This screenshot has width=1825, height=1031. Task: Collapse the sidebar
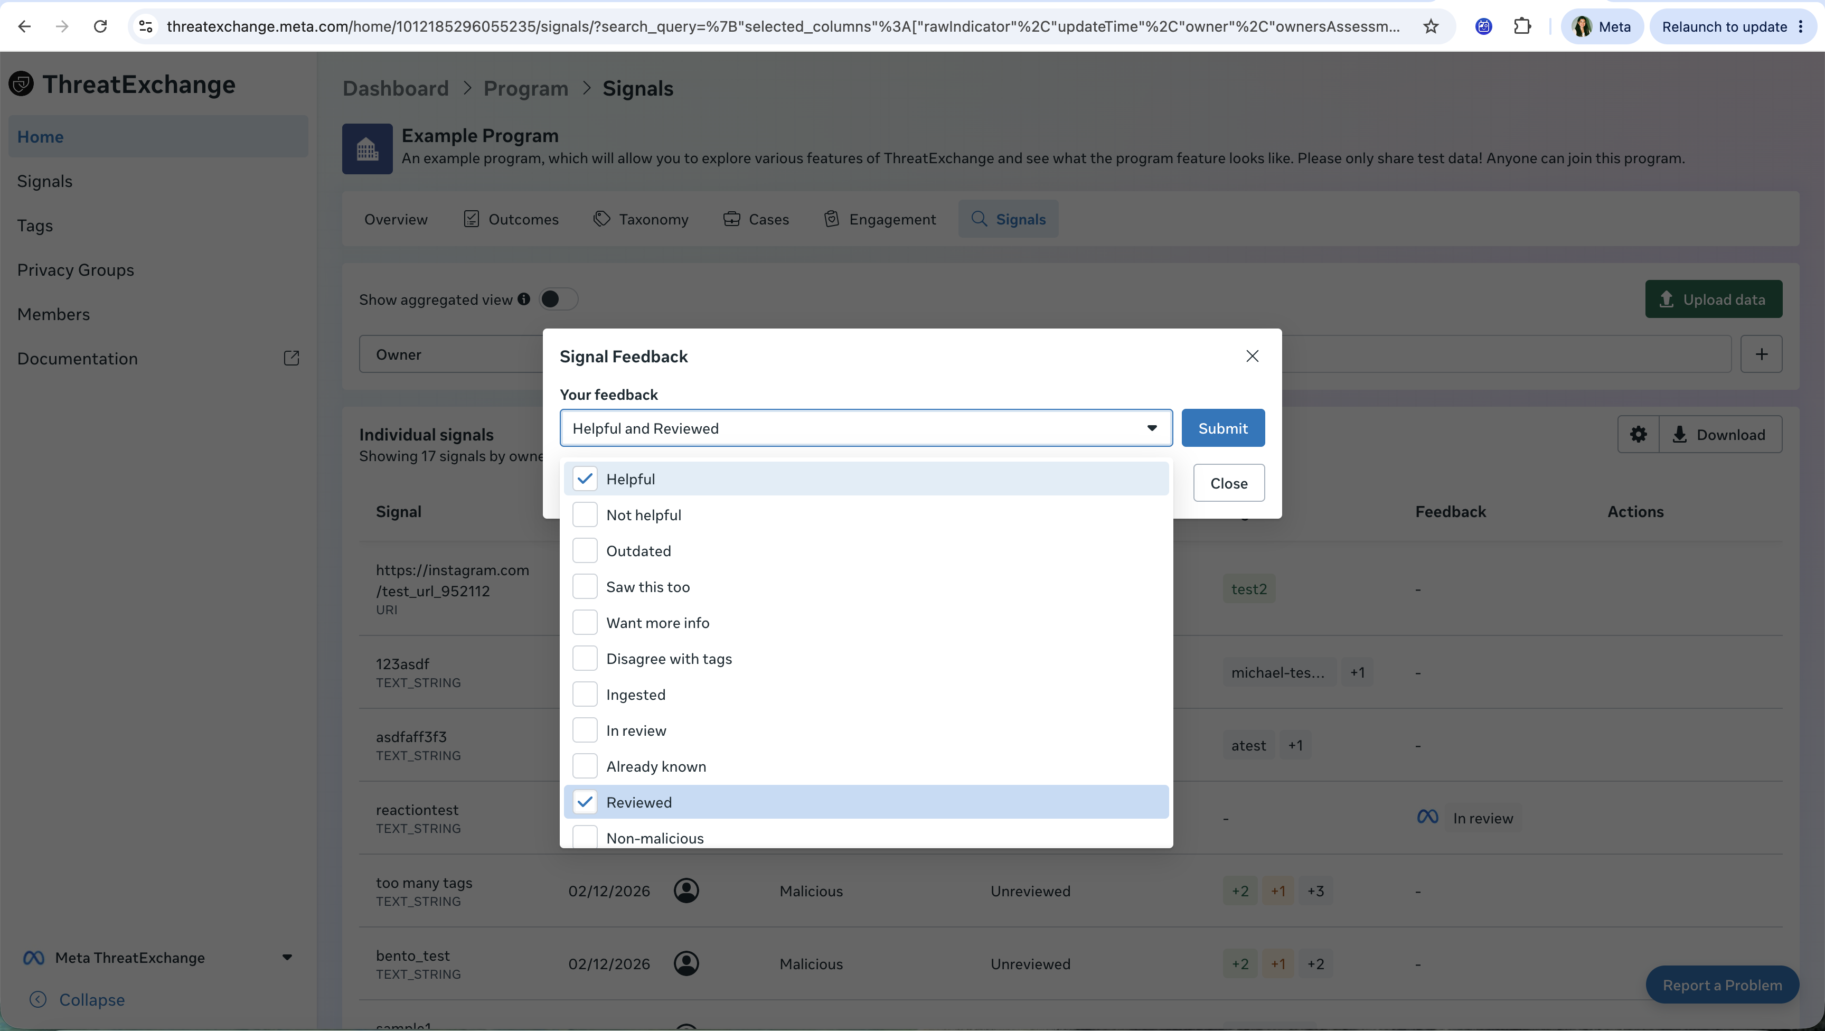point(77,999)
